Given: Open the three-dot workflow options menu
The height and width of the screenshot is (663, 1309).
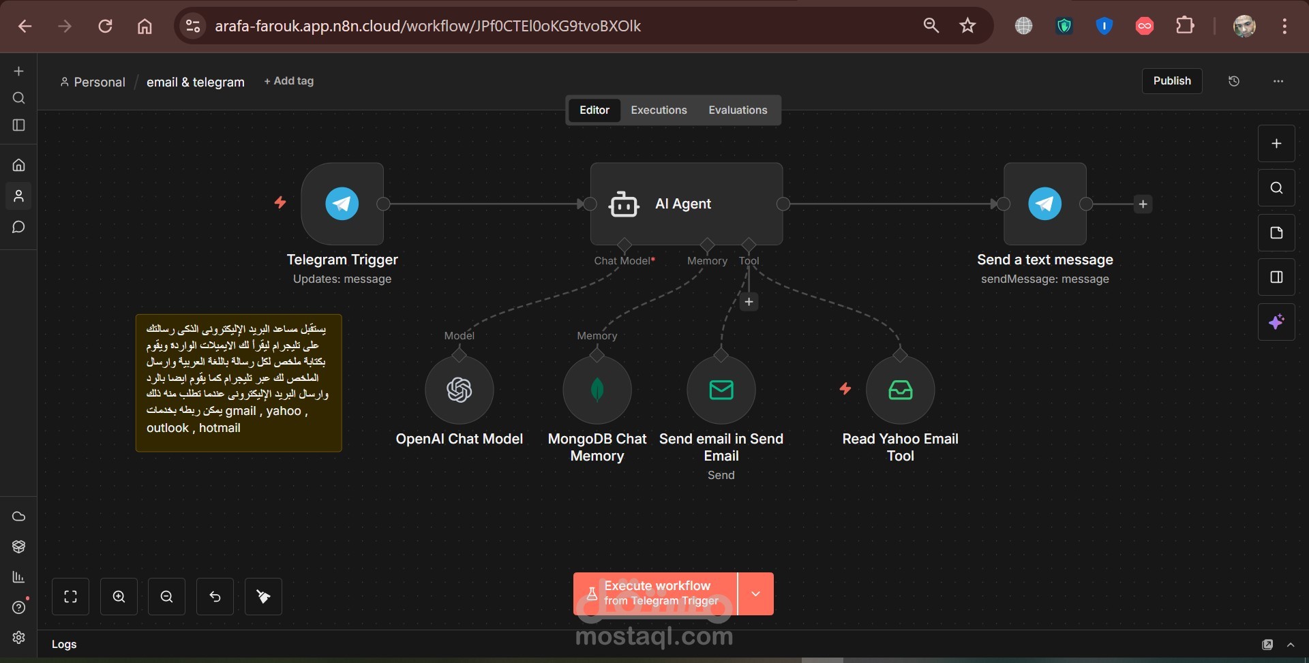Looking at the screenshot, I should coord(1278,81).
